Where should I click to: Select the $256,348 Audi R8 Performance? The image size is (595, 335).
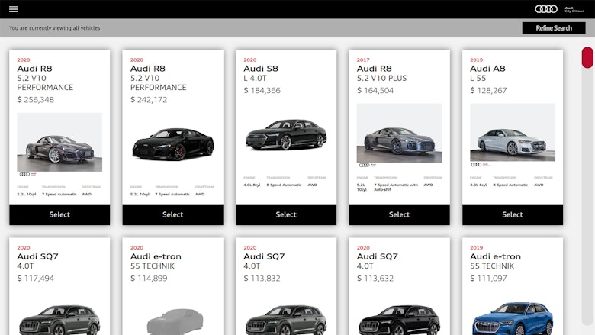pyautogui.click(x=59, y=214)
